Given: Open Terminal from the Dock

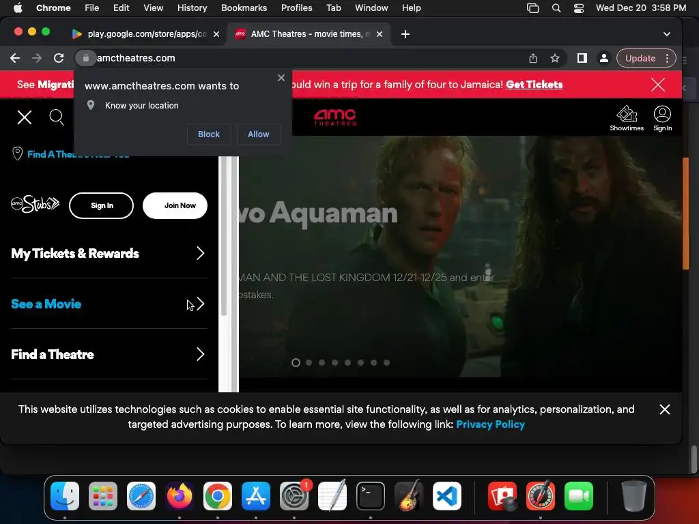Looking at the screenshot, I should click(x=371, y=496).
